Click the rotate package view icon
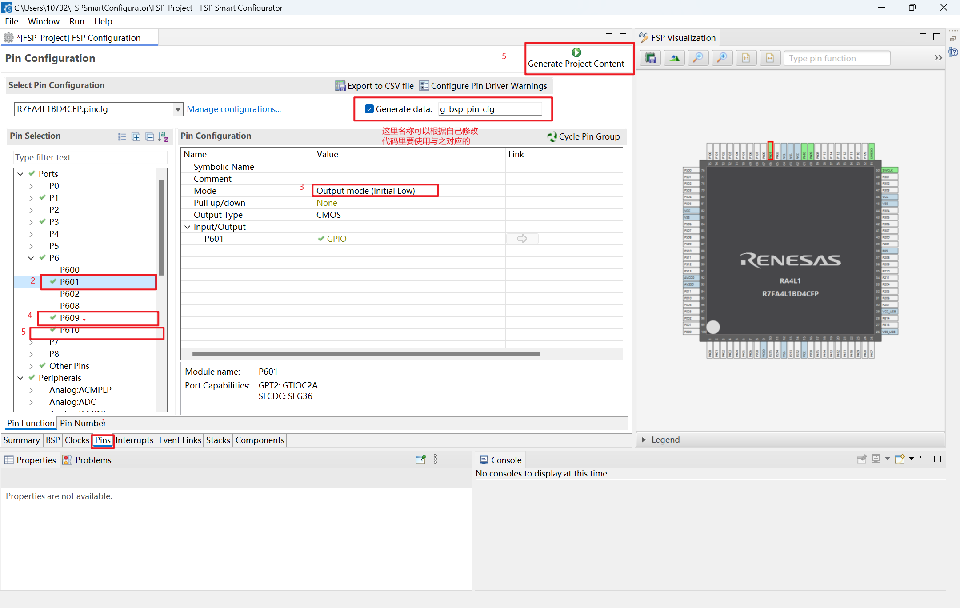Screen dimensions: 960x608 coord(674,58)
